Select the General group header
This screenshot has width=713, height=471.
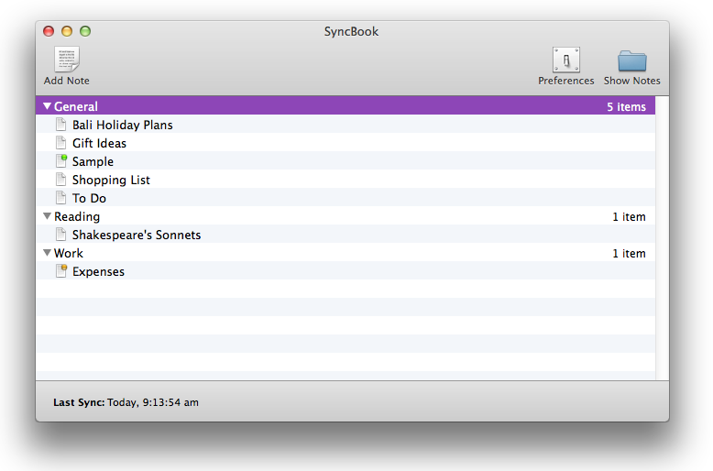click(x=346, y=106)
